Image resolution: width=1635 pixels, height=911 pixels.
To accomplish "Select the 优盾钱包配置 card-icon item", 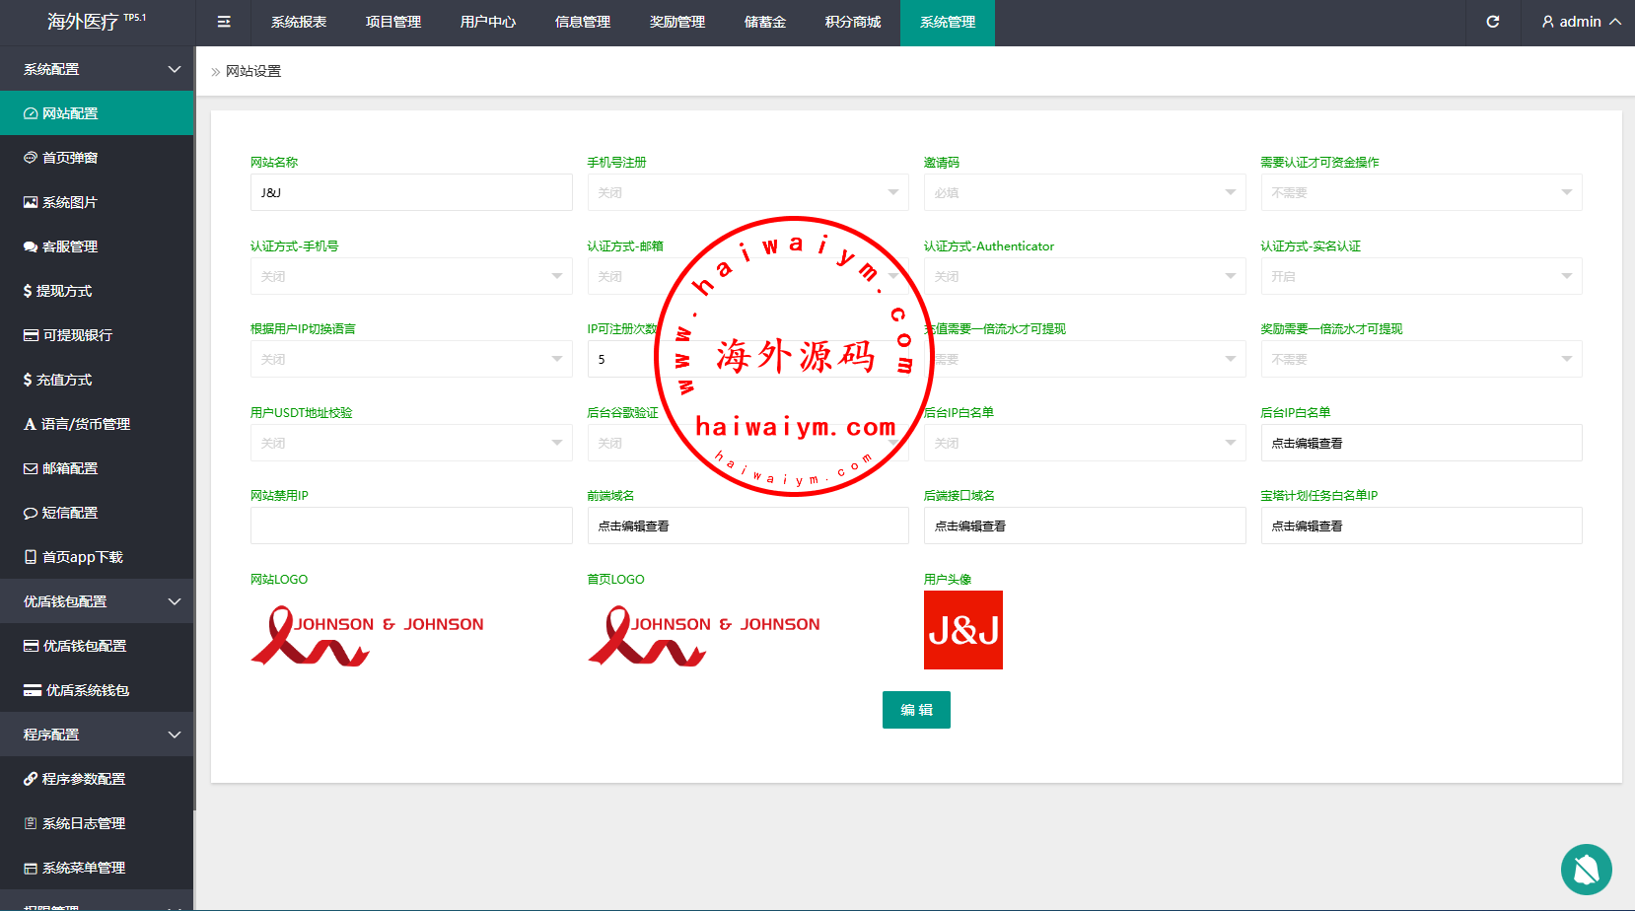I will pos(97,646).
